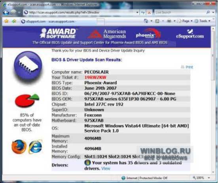Click the Firefox logo icon
This screenshot has height=183, width=218.
tap(19, 147)
